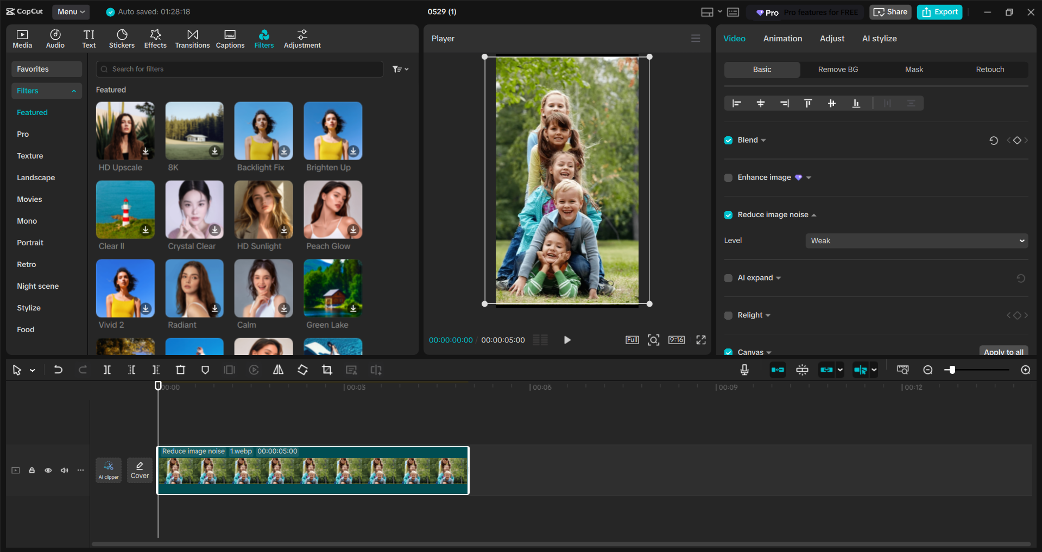Click the Export button
Screen dimensions: 1042x552
(939, 11)
